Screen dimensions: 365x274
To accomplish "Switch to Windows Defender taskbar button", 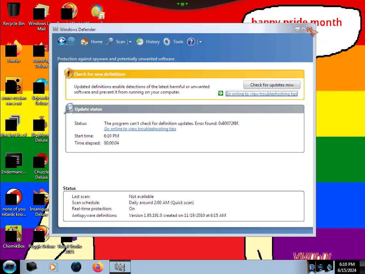I will 120,267.
